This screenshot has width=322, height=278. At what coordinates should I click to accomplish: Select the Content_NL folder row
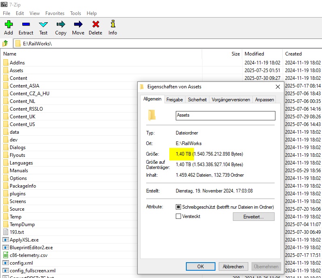[x=70, y=101]
